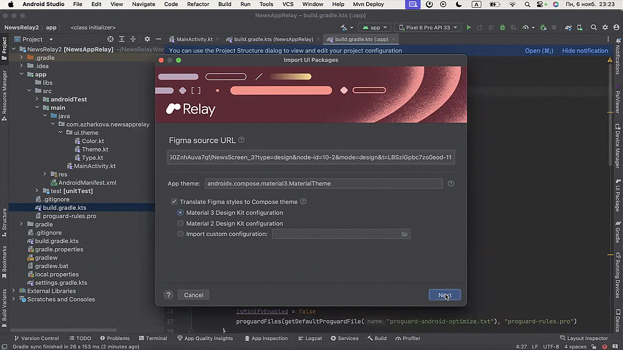The image size is (623, 350).
Task: Expand the test [unitTest] folder
Action: (x=37, y=191)
